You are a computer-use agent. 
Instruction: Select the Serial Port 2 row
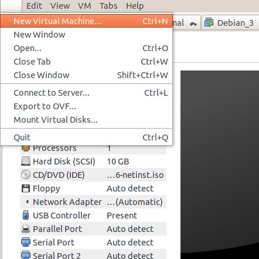click(93, 254)
